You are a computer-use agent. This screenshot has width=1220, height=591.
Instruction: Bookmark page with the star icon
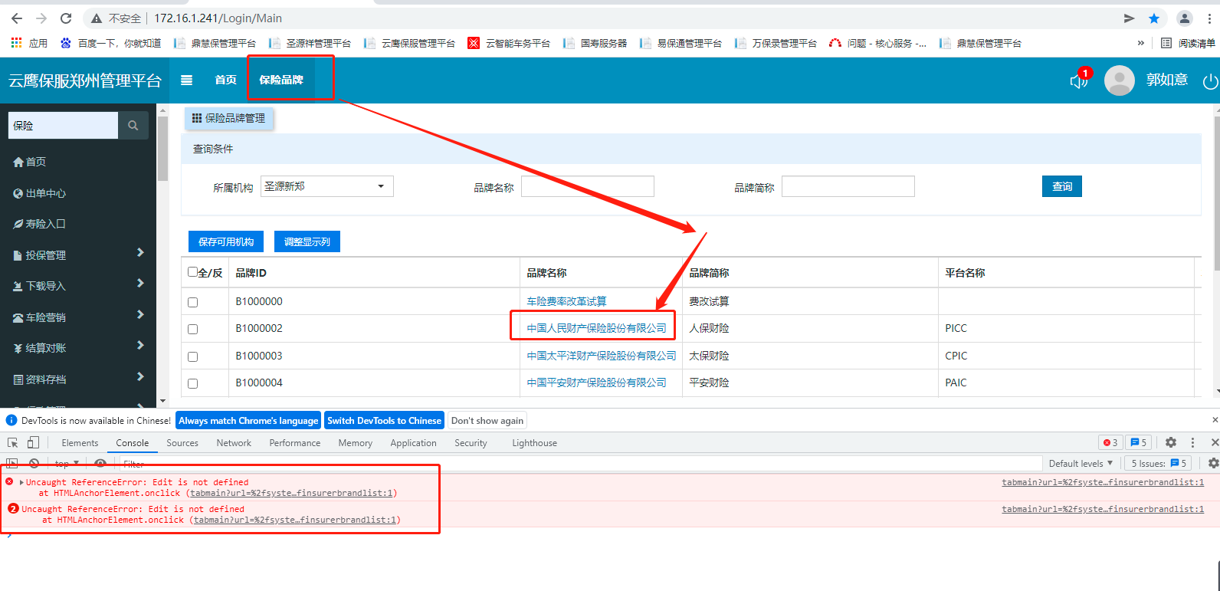pyautogui.click(x=1153, y=18)
